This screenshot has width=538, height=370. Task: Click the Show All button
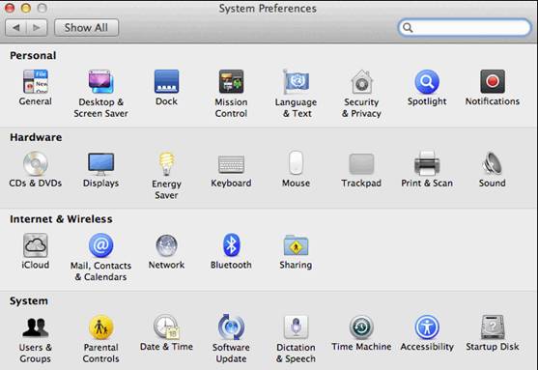coord(87,27)
